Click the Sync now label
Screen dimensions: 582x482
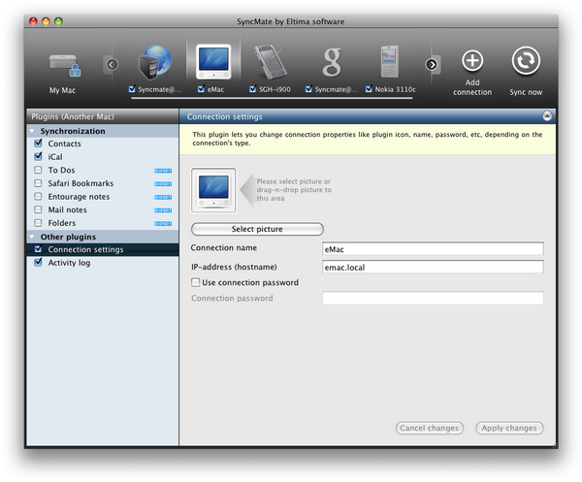(x=526, y=92)
